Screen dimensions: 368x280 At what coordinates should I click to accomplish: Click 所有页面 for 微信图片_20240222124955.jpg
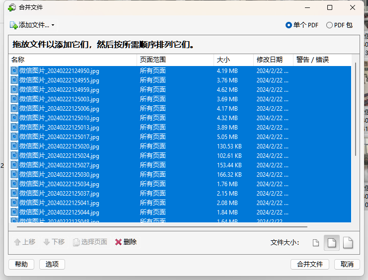point(153,80)
